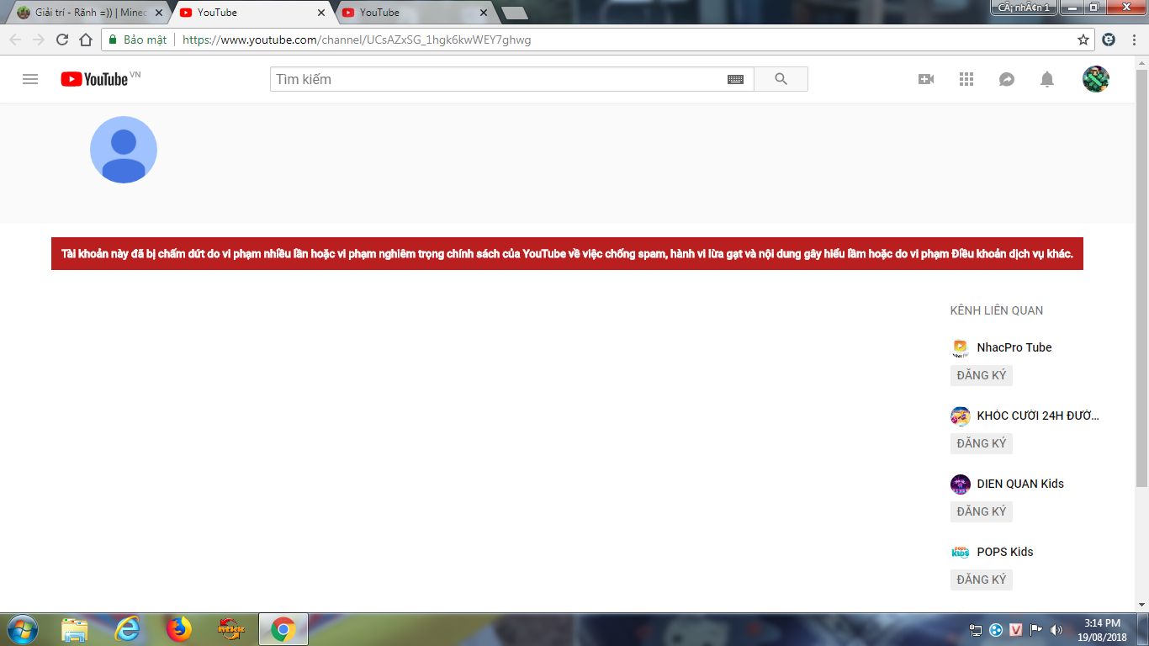The image size is (1149, 646).
Task: Click the NhacPro Tube channel avatar
Action: pyautogui.click(x=961, y=347)
